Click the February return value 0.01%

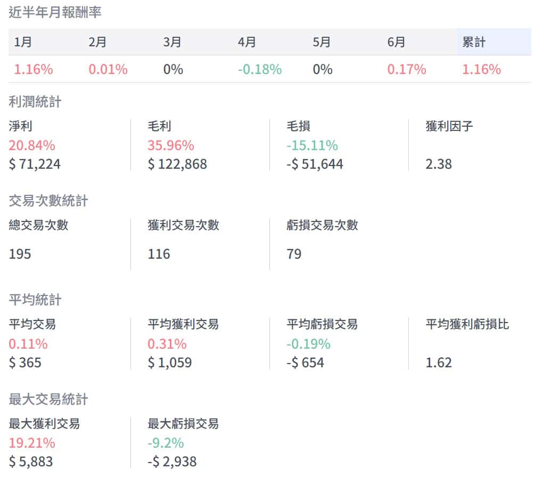point(108,69)
